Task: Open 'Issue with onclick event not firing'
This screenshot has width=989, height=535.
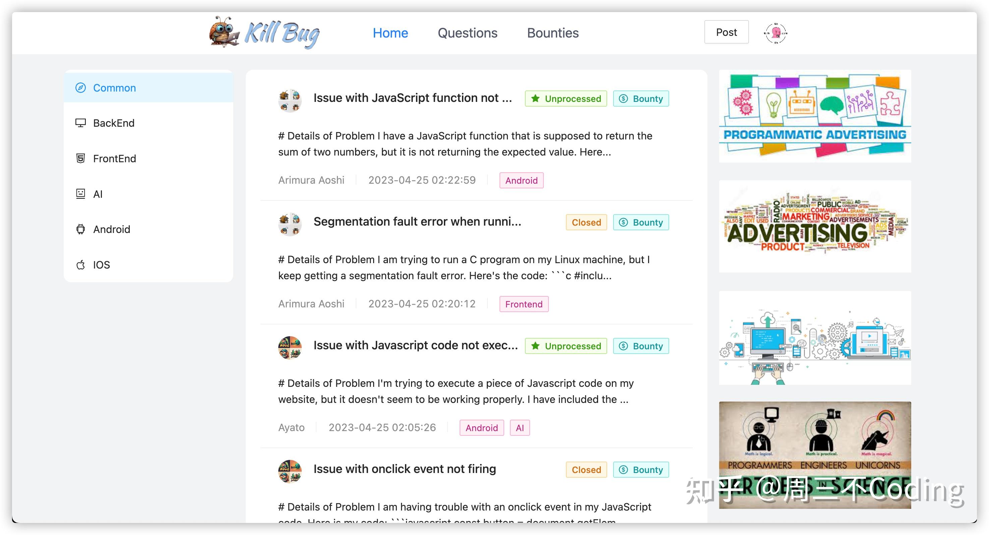Action: (405, 469)
